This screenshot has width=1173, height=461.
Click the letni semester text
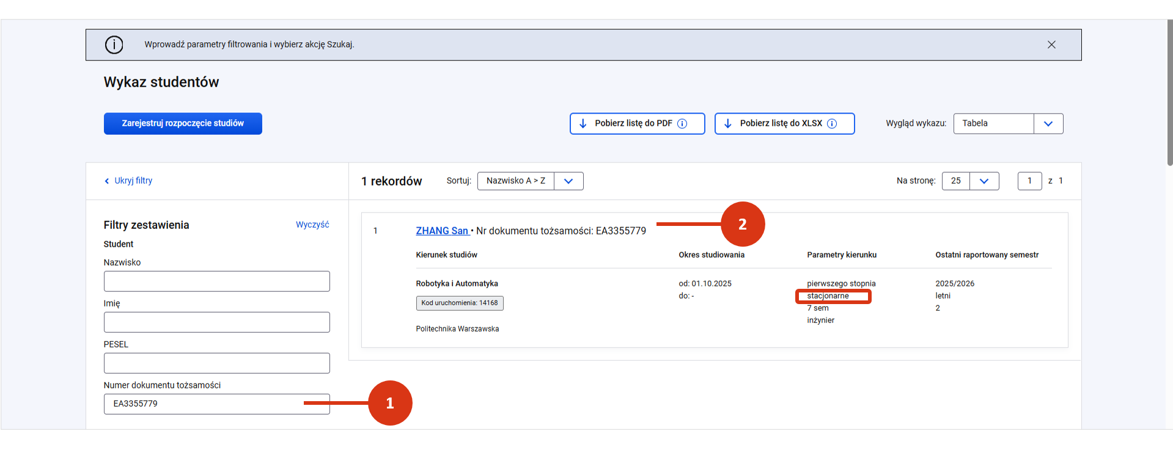943,296
